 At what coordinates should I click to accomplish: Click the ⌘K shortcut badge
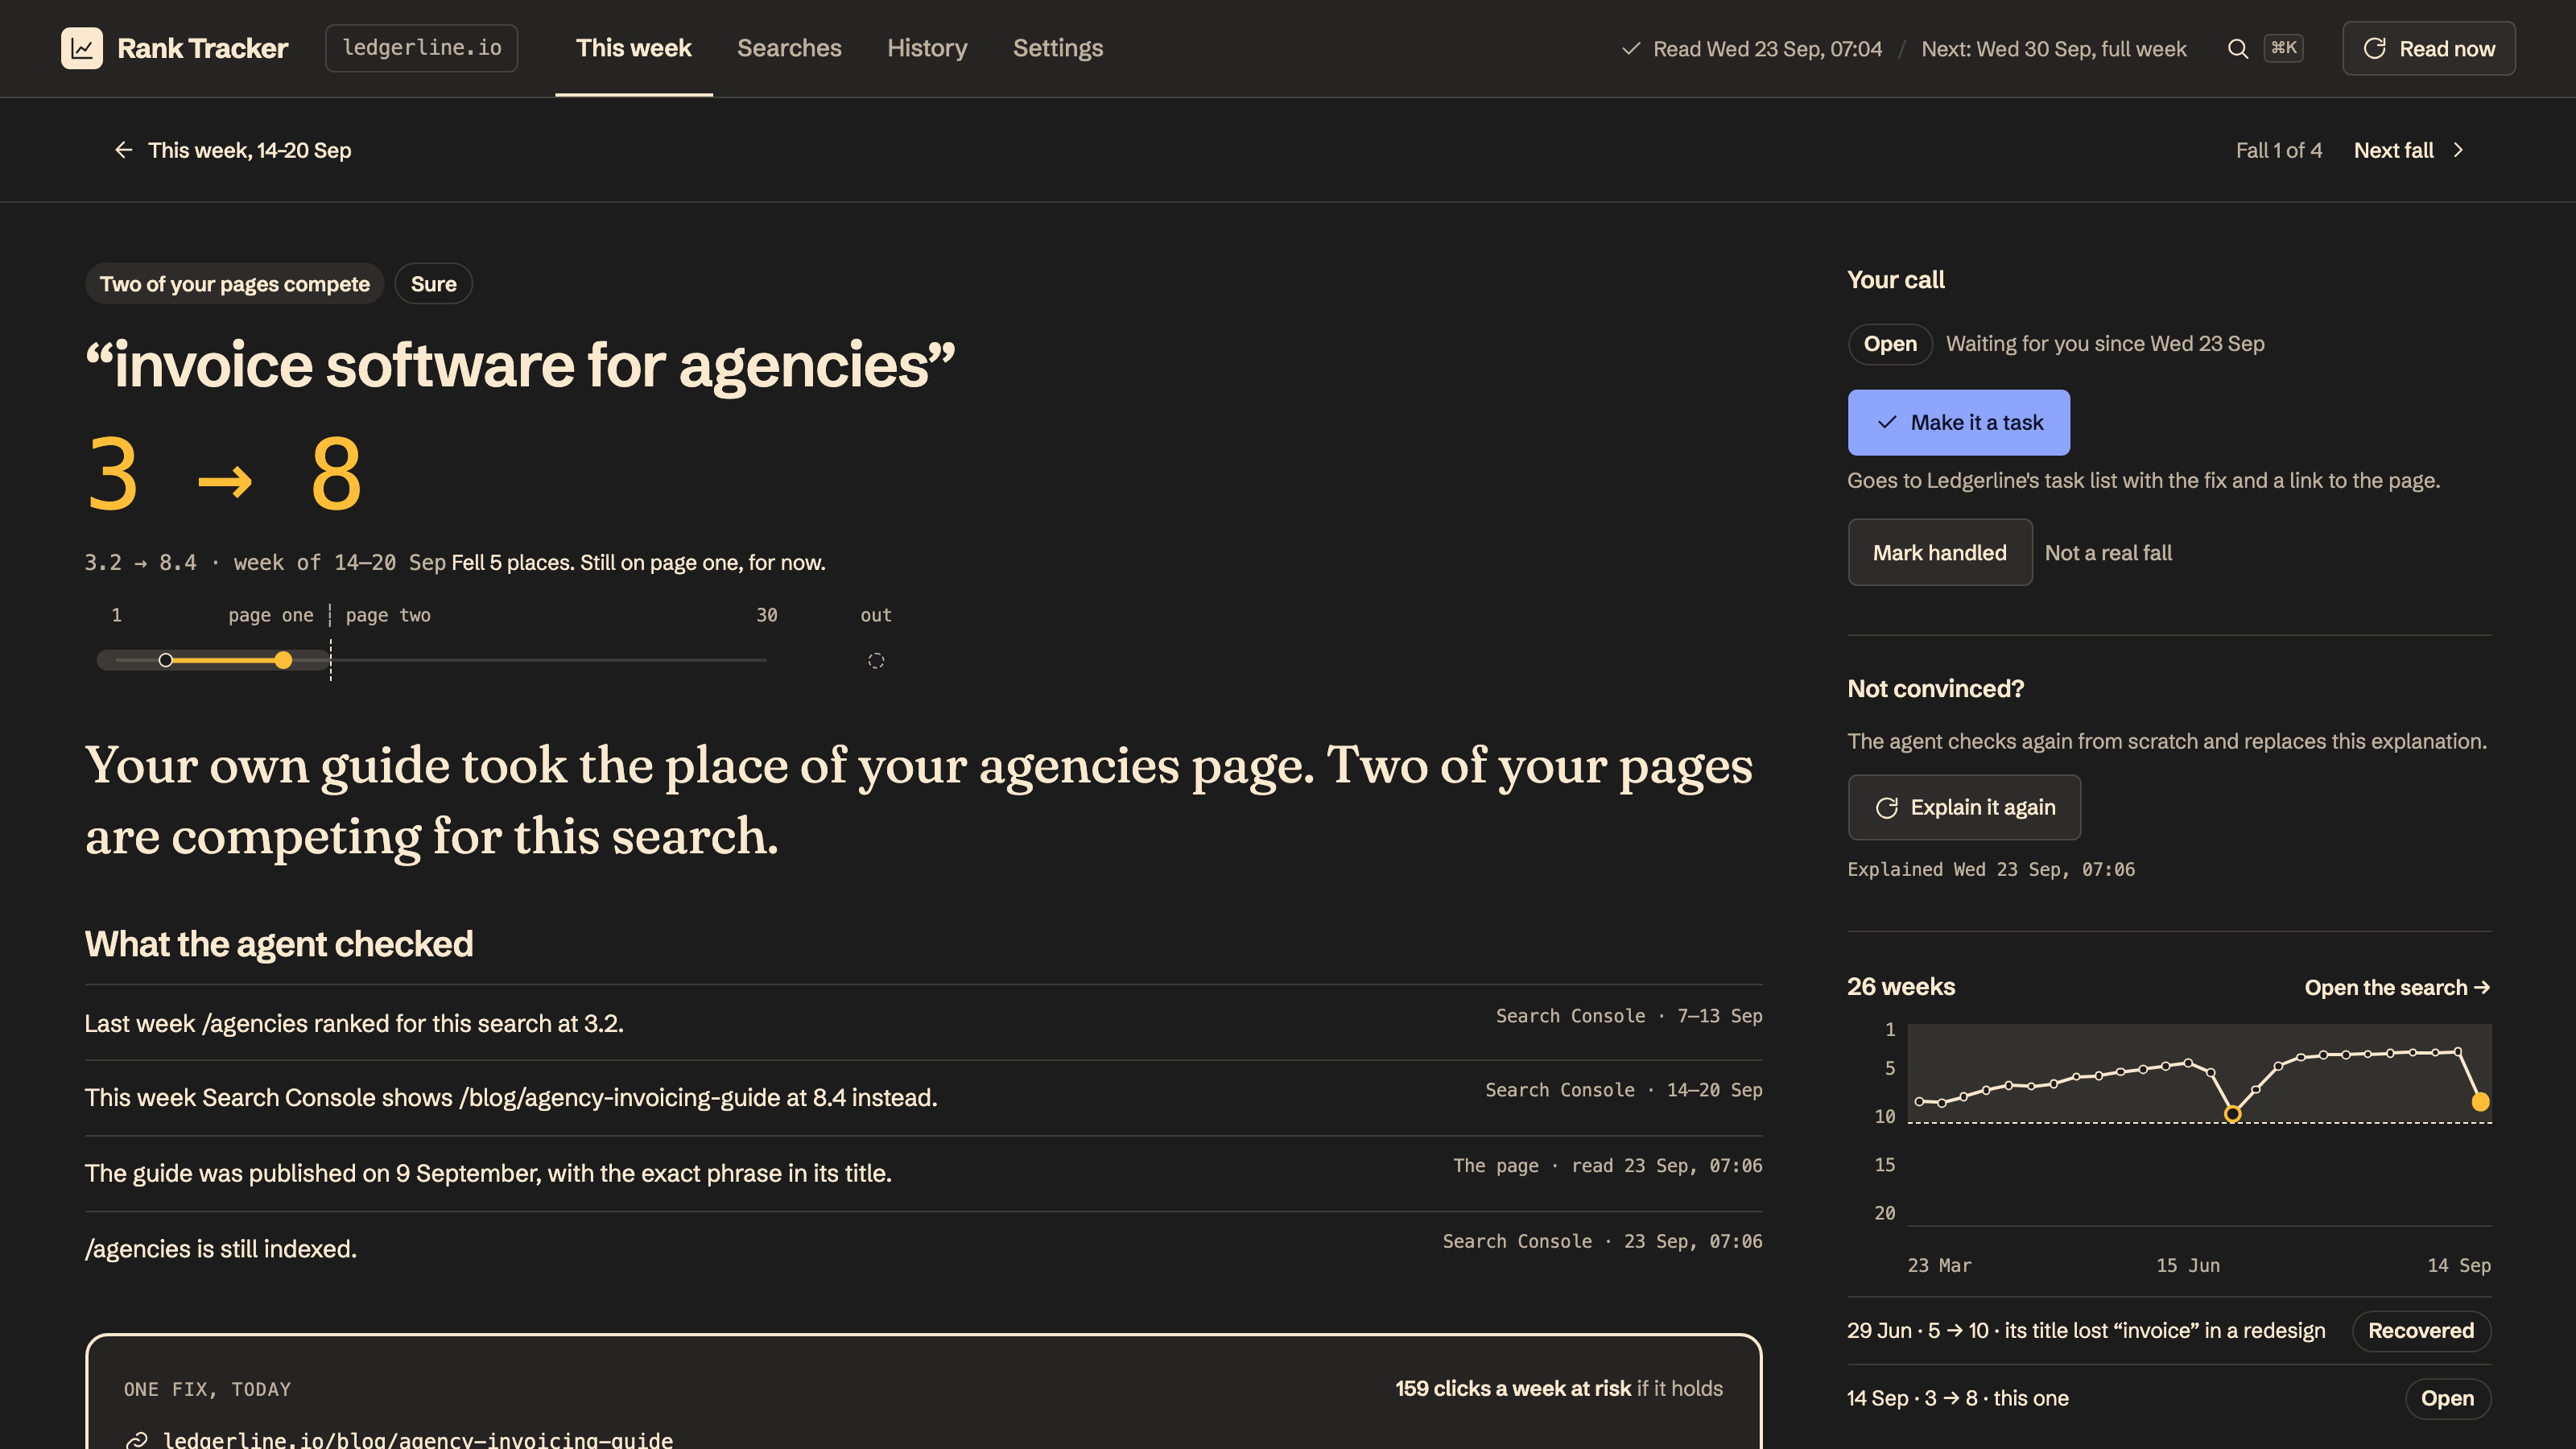pos(2284,48)
